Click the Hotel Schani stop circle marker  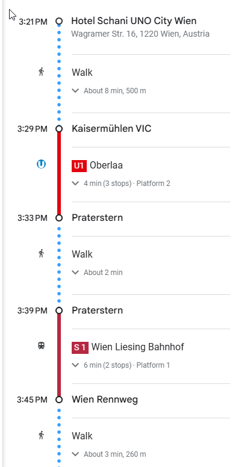click(x=59, y=21)
